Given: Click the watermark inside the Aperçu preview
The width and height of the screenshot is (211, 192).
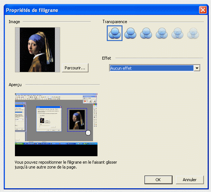Looking at the screenshot, I should click(77, 120).
